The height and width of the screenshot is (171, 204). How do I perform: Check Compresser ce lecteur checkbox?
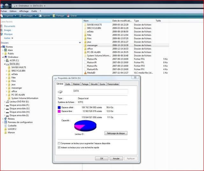click(x=59, y=143)
